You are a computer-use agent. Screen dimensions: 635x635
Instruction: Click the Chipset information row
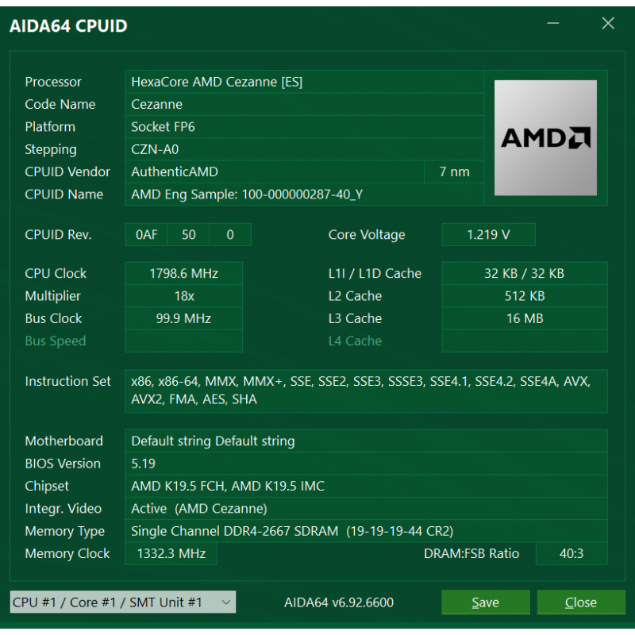click(x=366, y=486)
